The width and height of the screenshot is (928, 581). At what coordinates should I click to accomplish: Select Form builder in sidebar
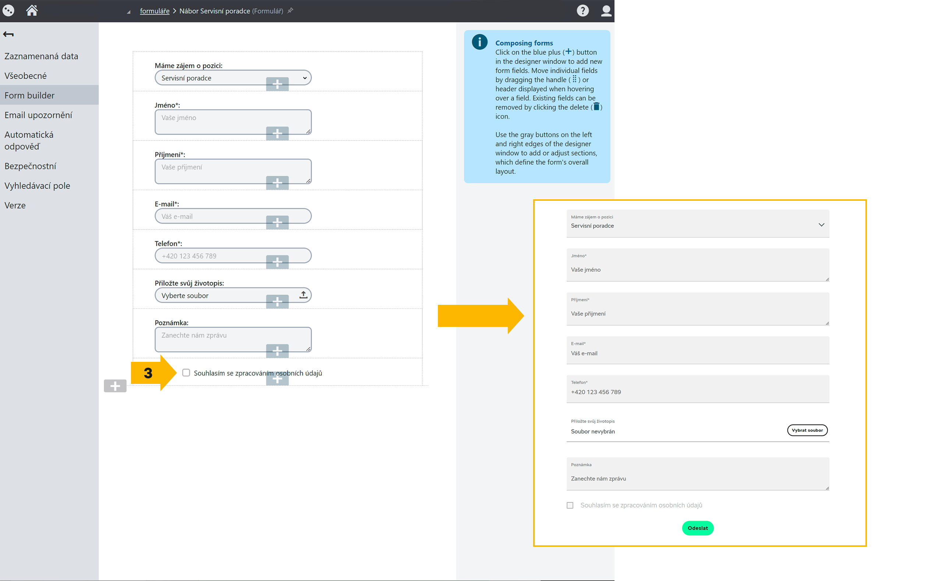coord(49,95)
